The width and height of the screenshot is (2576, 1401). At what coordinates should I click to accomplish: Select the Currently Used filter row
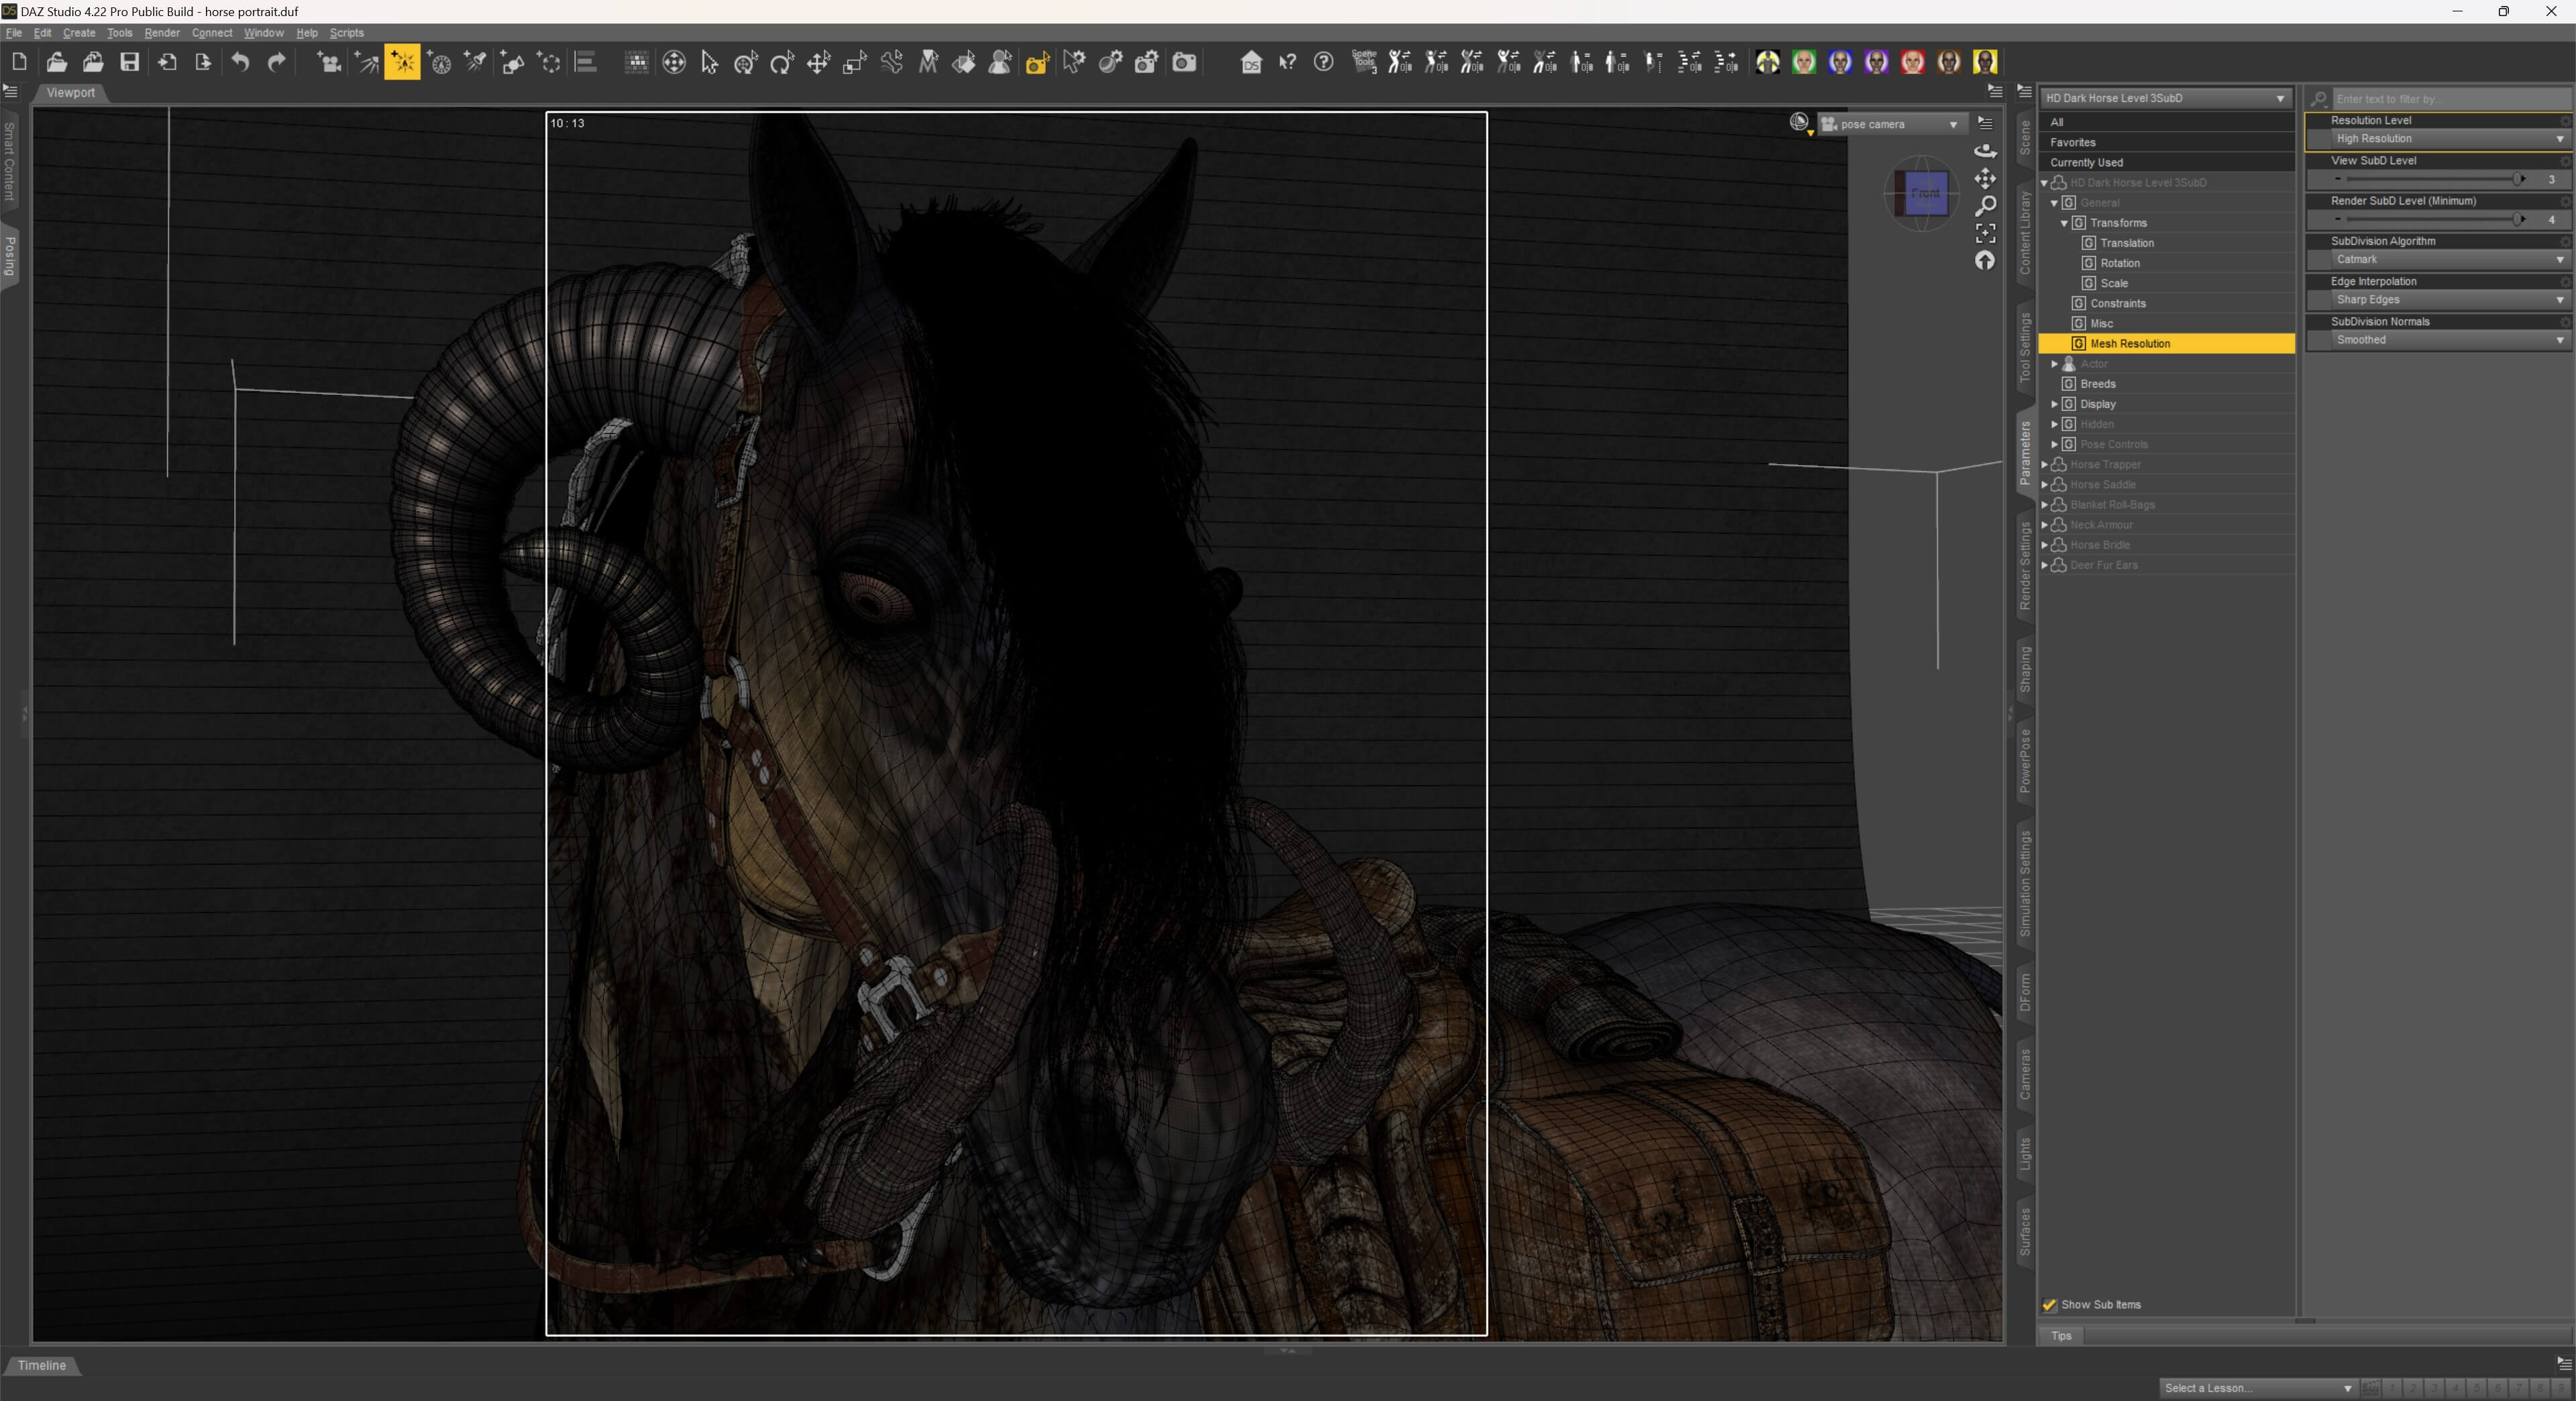point(2166,162)
